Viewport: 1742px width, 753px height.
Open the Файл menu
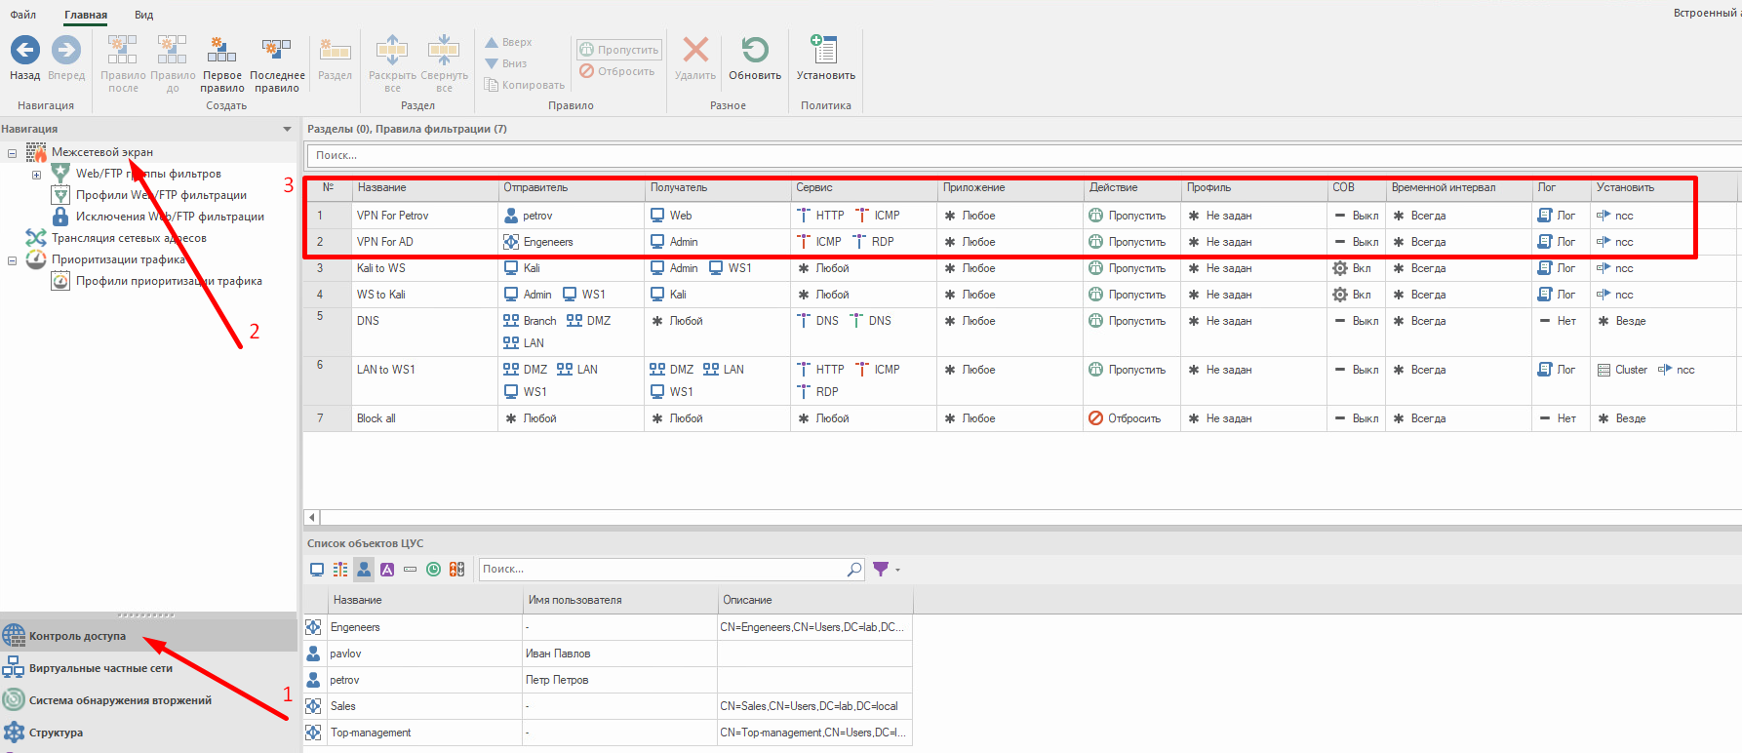click(23, 15)
